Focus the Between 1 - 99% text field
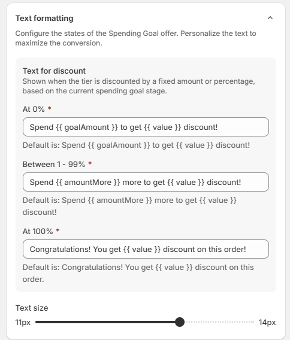Viewport: 290px width, 340px height. click(146, 182)
